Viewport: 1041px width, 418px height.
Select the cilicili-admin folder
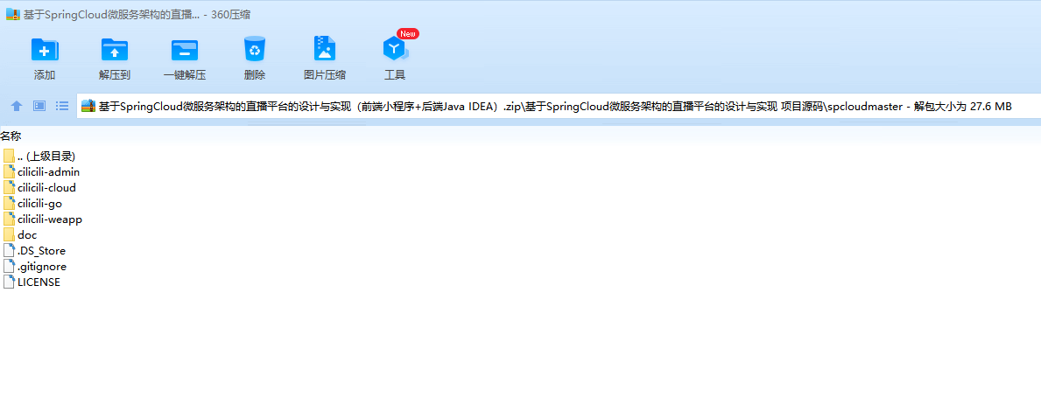pos(41,172)
